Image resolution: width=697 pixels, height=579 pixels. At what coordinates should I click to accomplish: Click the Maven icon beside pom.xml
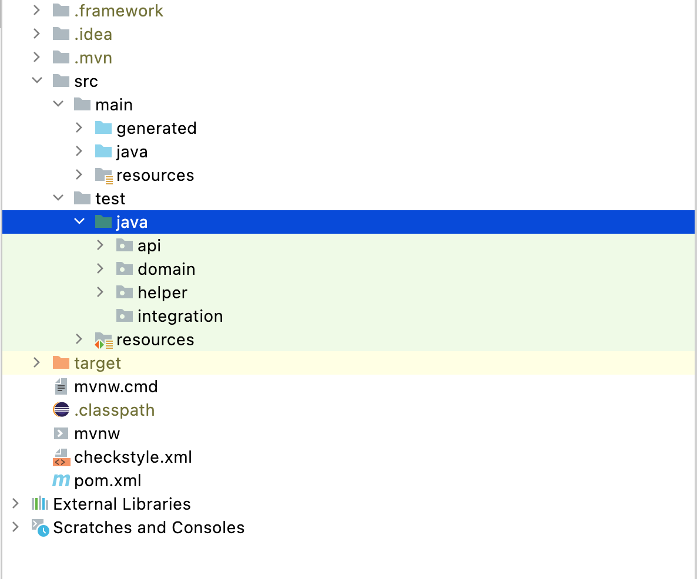click(x=61, y=480)
